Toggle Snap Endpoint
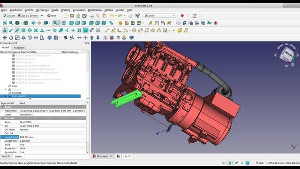Screen dimensions: 300x169 [11, 30]
